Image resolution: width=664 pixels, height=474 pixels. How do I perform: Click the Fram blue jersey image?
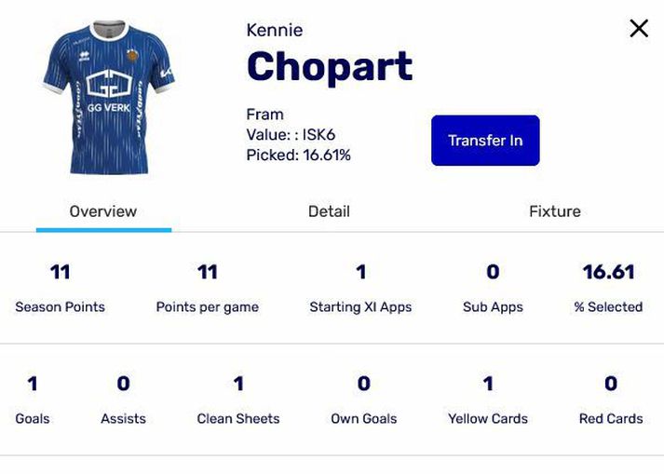[109, 98]
